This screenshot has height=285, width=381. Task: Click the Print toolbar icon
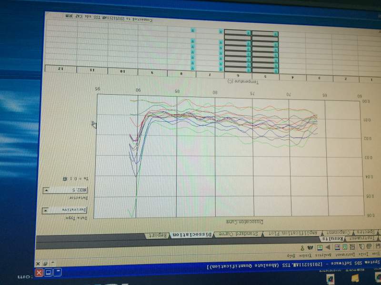coord(369,246)
